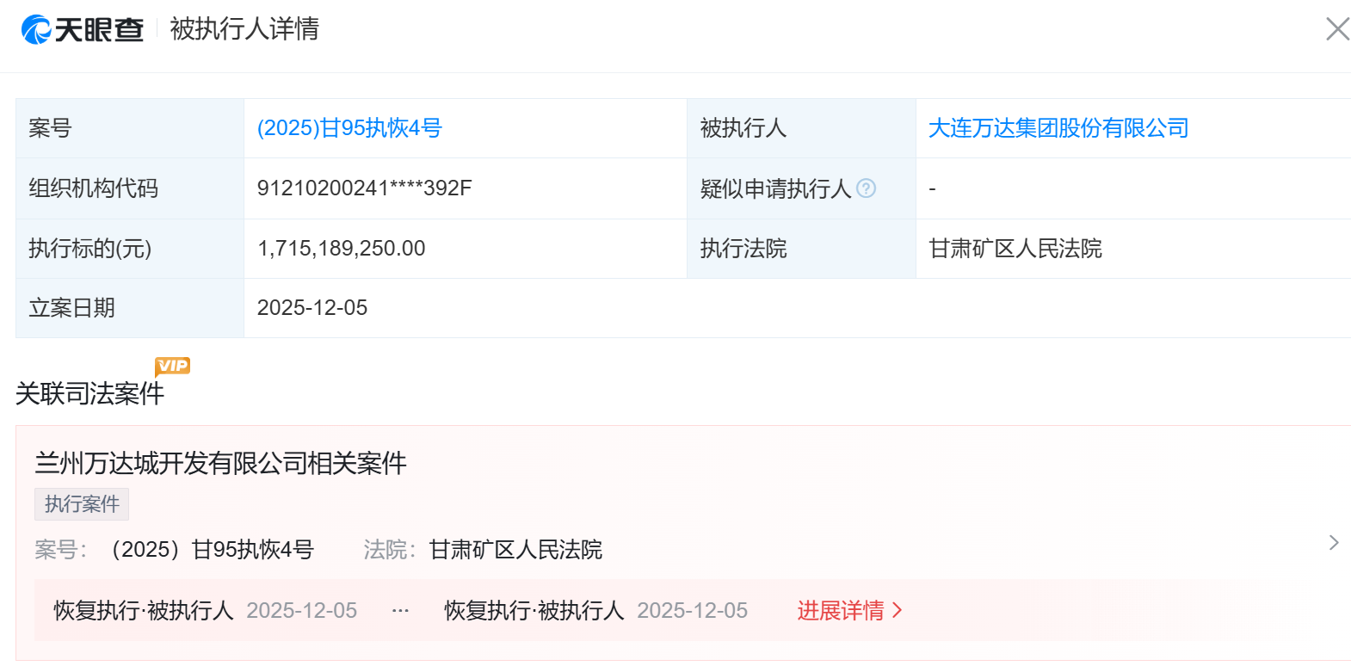Click the 执行案件 tag
Viewport: 1351px width, 666px height.
[x=82, y=504]
